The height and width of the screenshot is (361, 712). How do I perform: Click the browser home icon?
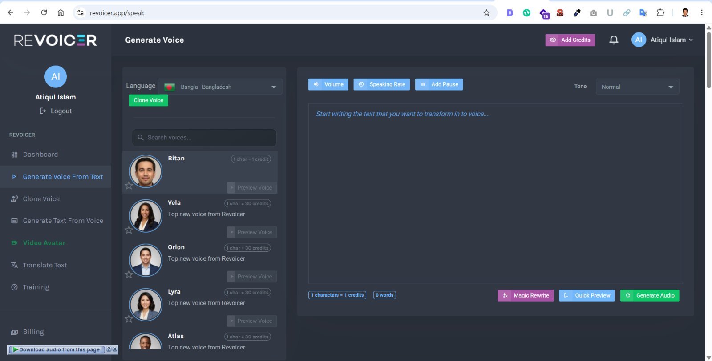point(61,12)
